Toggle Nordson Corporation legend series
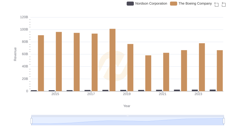The image size is (229, 132). [x=147, y=3]
